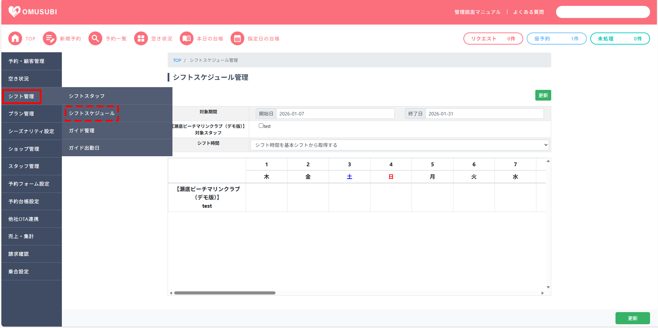This screenshot has width=658, height=328.
Task: Select Shift Schedule (シフトスケジュール) submenu item
Action: pos(92,113)
